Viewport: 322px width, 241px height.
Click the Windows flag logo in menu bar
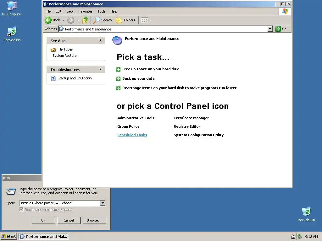[x=285, y=11]
